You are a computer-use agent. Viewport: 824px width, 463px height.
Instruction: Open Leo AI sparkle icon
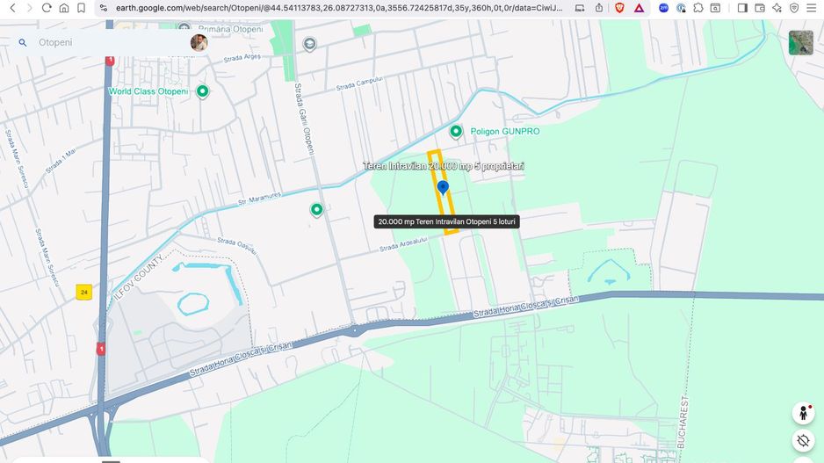(777, 8)
